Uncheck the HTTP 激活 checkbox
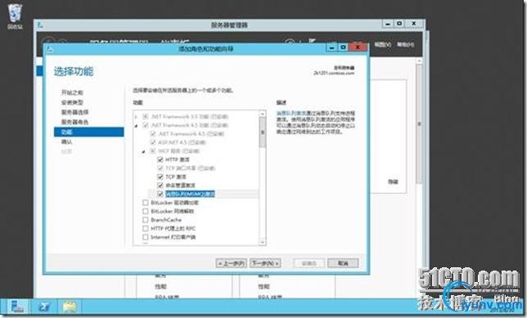 160,159
